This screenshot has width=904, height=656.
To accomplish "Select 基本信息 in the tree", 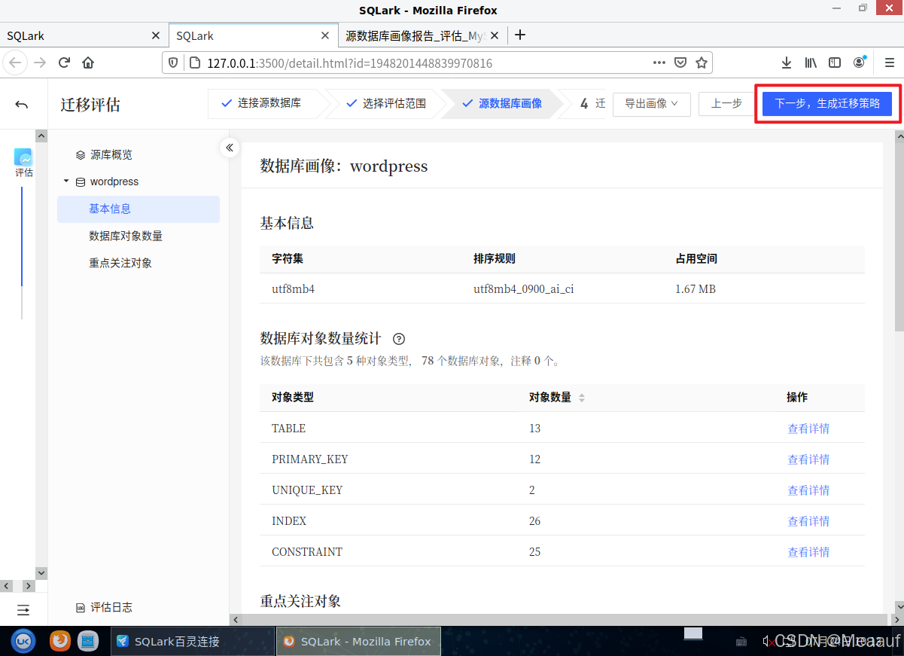I will click(138, 209).
